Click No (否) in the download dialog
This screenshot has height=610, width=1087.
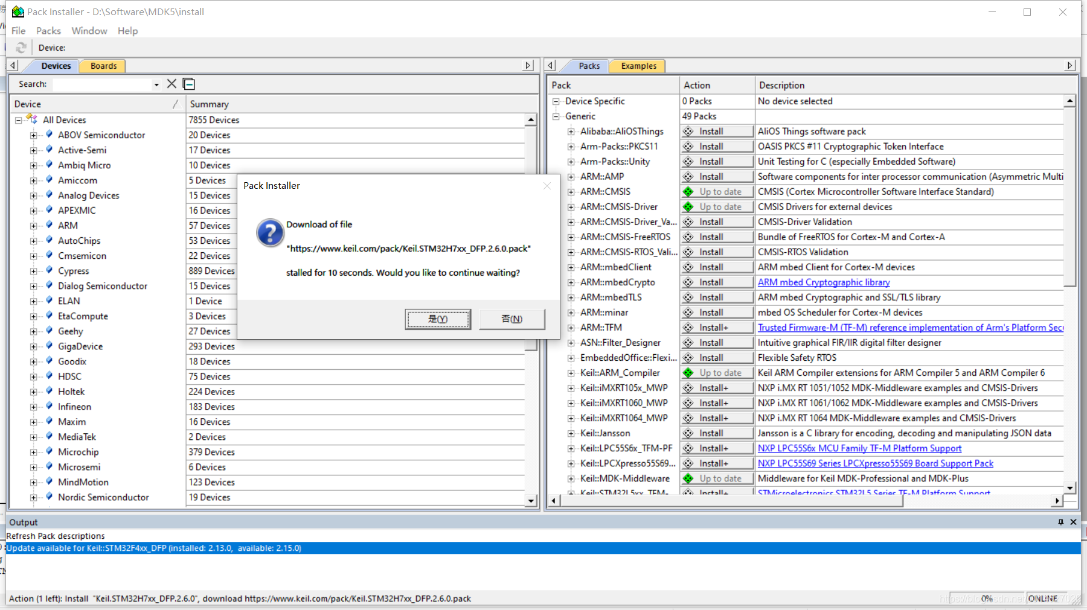[x=512, y=319]
